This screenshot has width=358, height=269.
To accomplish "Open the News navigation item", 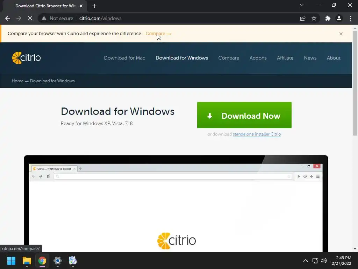I will (x=310, y=58).
